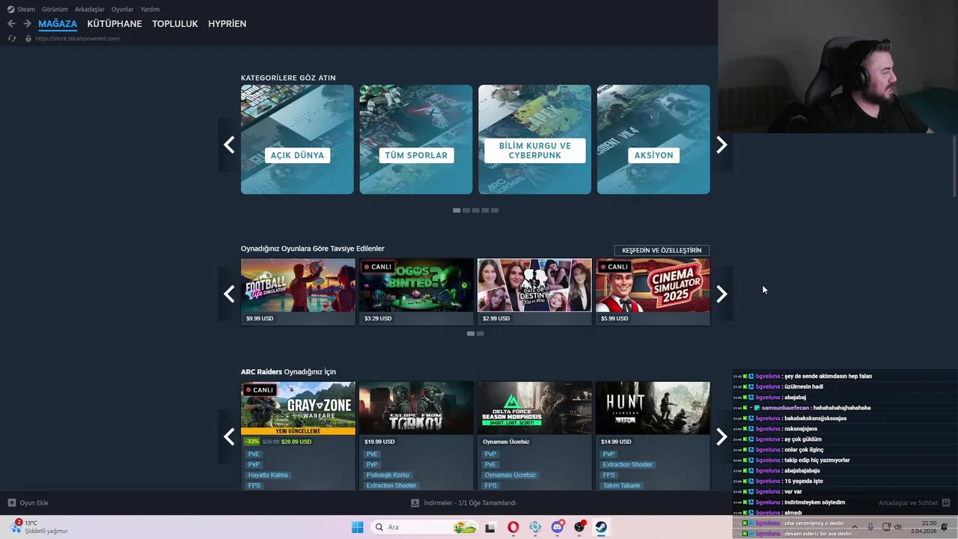This screenshot has height=539, width=958.
Task: Open the BİLİM KURGU VE CYBERPUNK category
Action: [534, 139]
